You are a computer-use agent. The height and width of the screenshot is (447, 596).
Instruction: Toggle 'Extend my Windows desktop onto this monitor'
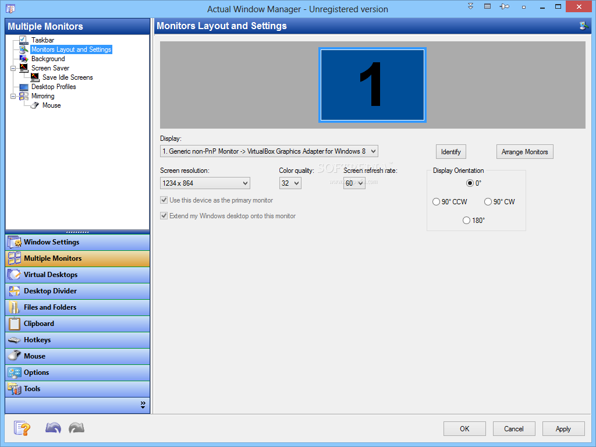[164, 215]
